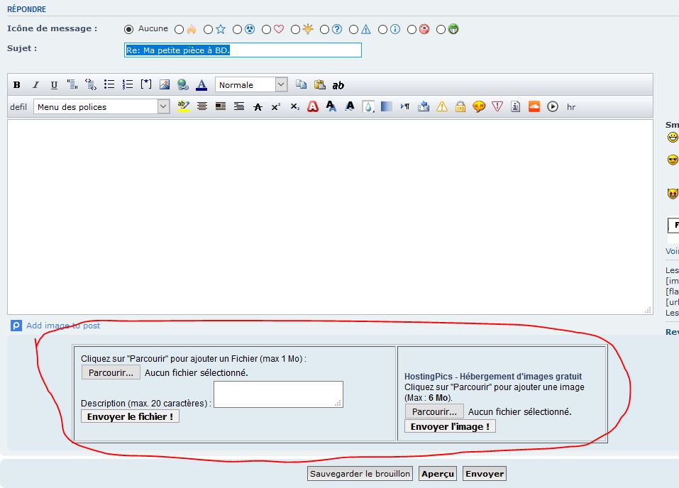Click inside the message body text area
This screenshot has width=679, height=488.
(330, 217)
